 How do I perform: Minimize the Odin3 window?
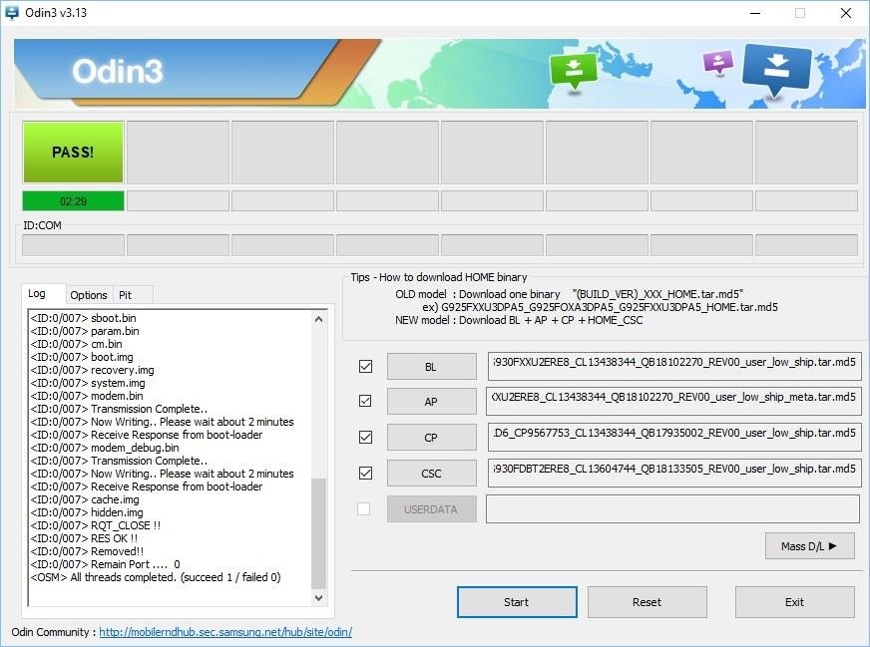[755, 13]
